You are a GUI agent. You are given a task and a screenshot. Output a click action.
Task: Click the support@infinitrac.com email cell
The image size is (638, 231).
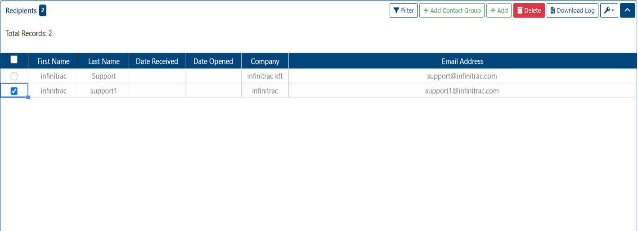[x=463, y=76]
